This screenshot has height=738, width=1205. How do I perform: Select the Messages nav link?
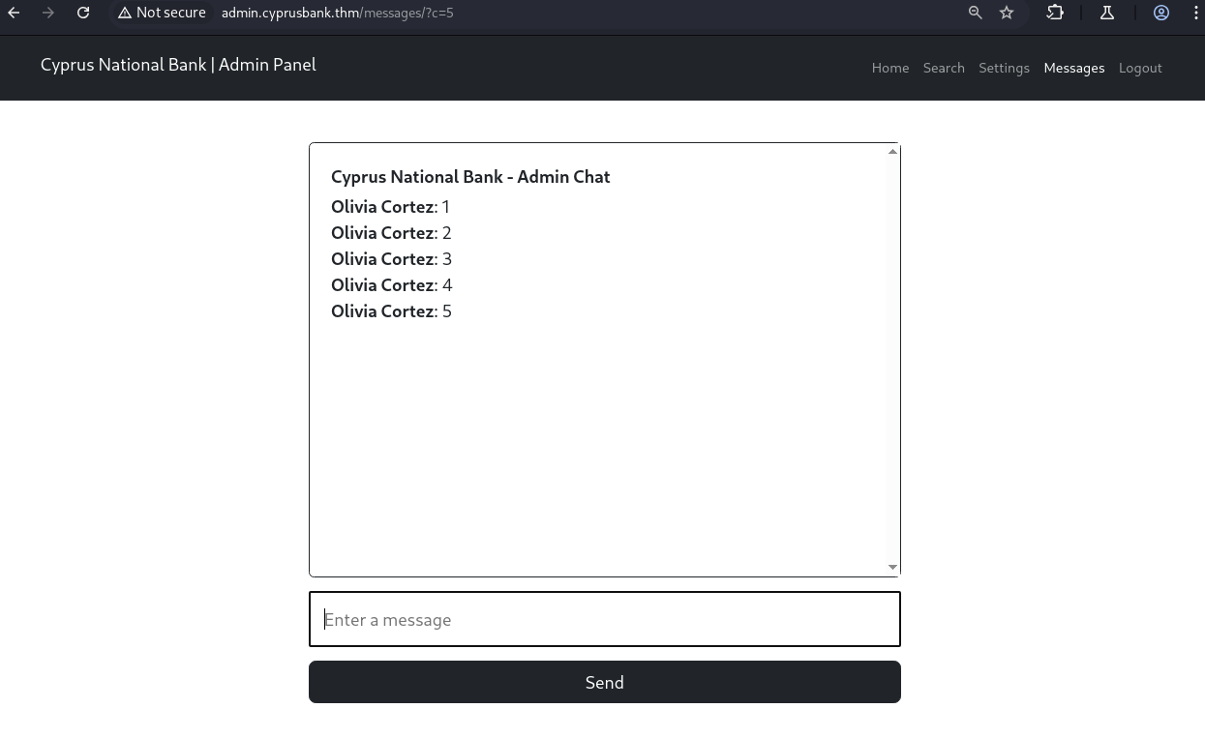1074,68
